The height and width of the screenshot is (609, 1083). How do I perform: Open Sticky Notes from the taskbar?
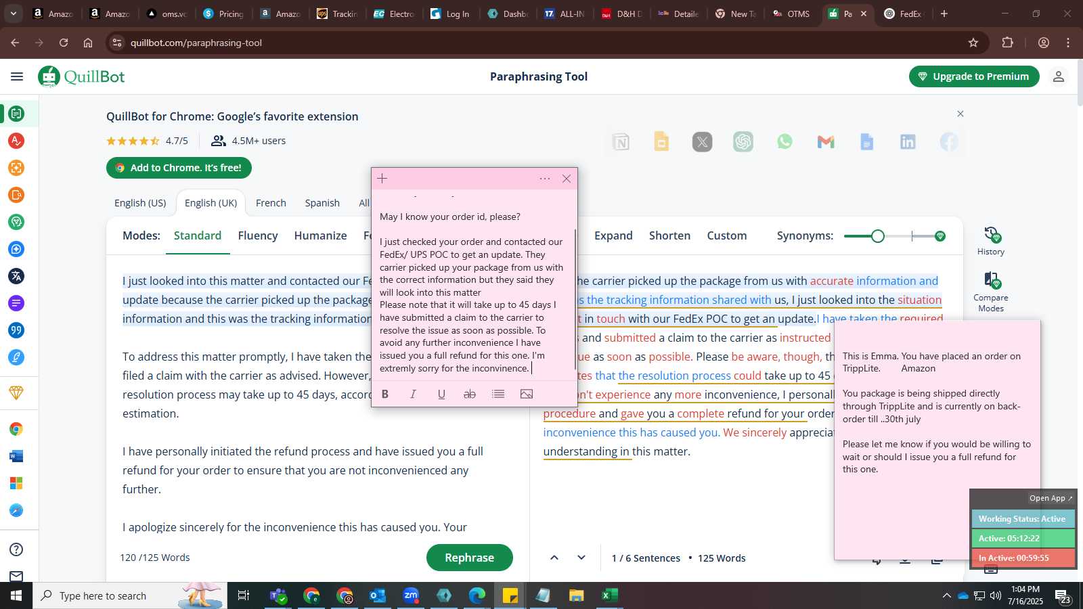pyautogui.click(x=510, y=595)
